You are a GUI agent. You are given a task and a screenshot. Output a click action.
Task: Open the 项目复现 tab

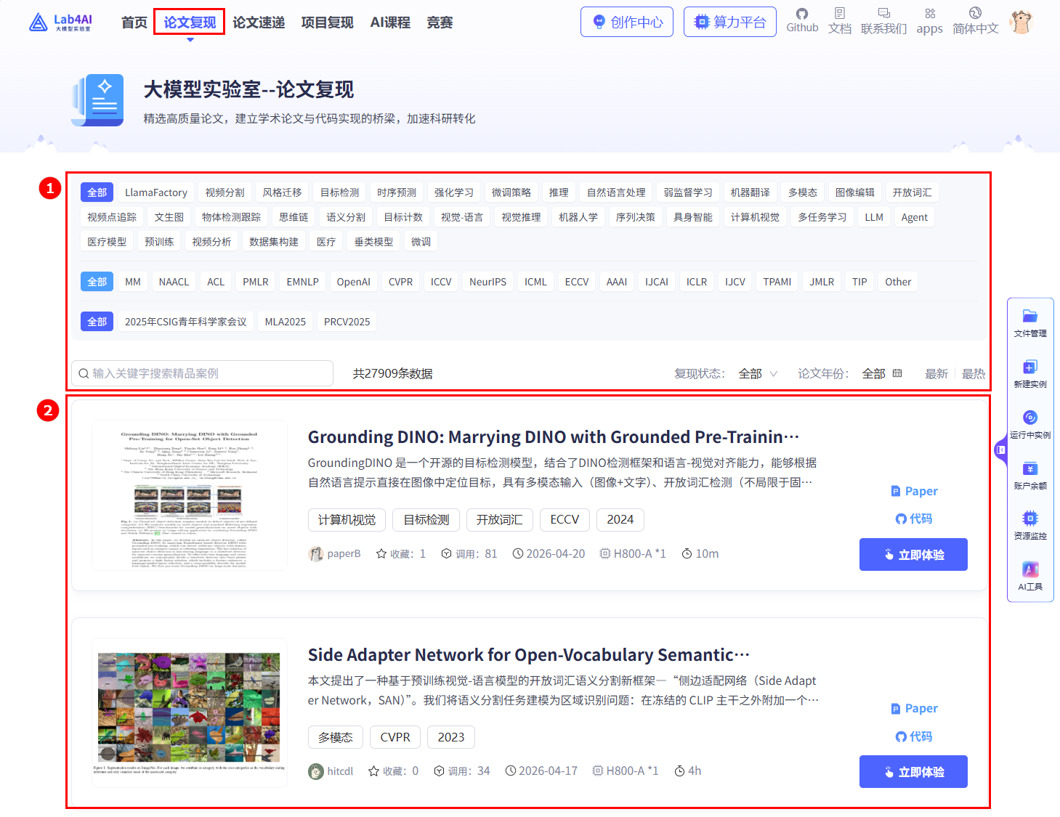point(328,23)
